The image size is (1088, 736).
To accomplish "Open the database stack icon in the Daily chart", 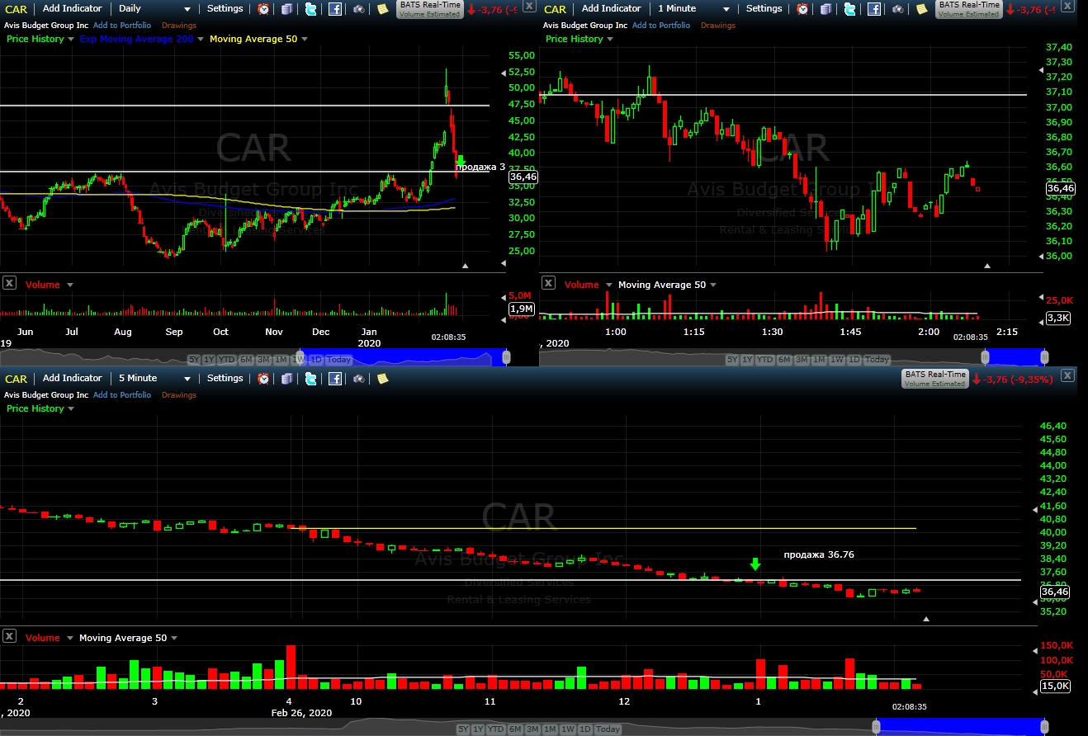I will coord(286,9).
